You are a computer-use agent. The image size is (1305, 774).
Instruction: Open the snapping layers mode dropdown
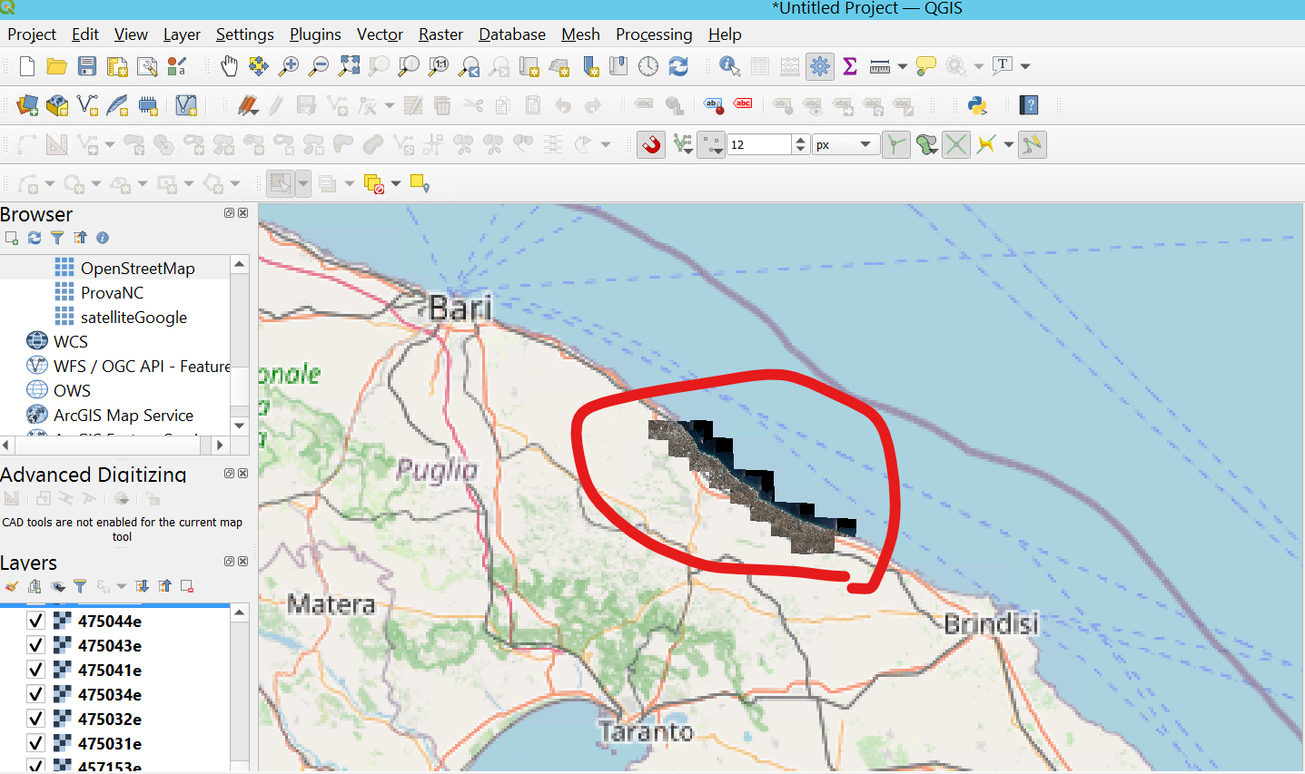tap(683, 144)
